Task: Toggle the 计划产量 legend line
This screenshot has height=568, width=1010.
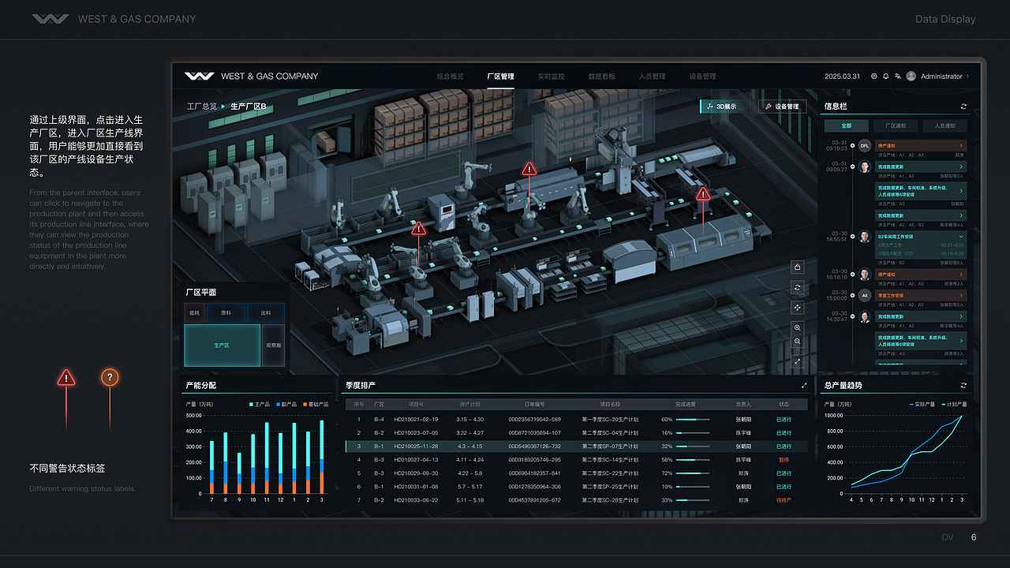Action: click(x=953, y=404)
